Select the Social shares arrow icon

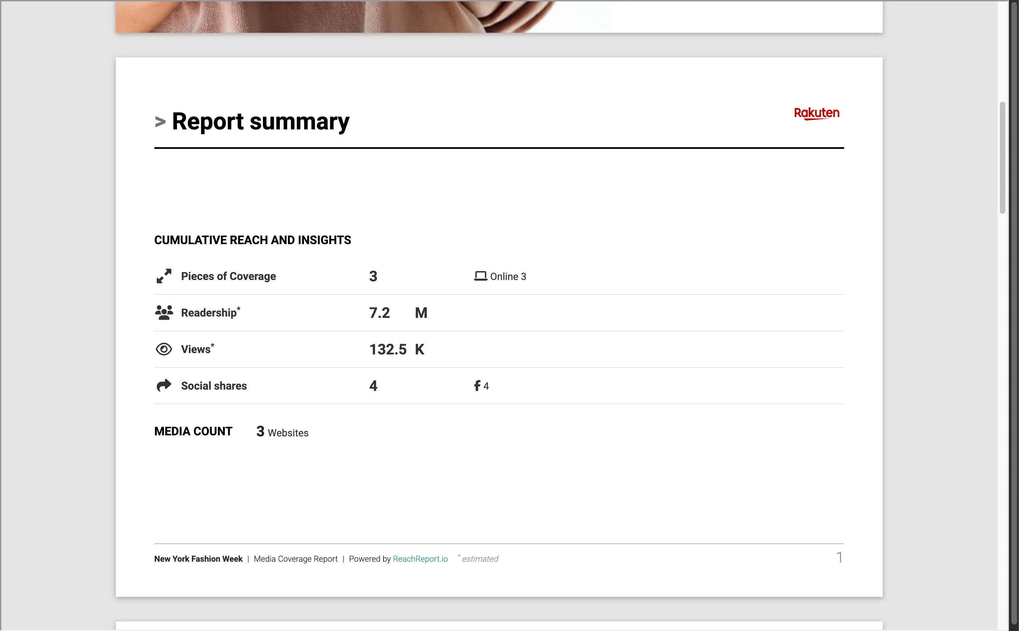(x=164, y=385)
